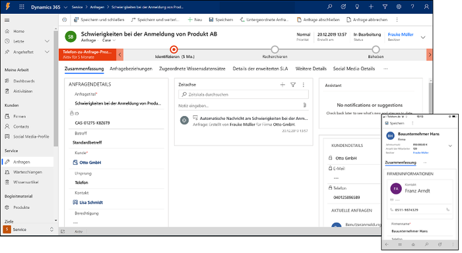Switch to Details der erweiterten SLA tab
The height and width of the screenshot is (253, 462).
point(260,69)
